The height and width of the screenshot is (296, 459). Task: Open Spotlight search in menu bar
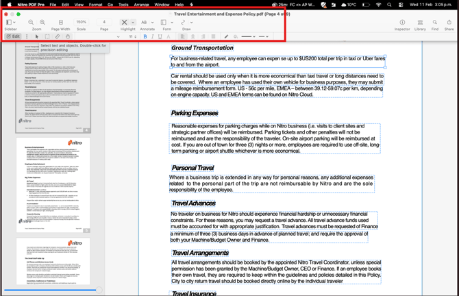389,5
